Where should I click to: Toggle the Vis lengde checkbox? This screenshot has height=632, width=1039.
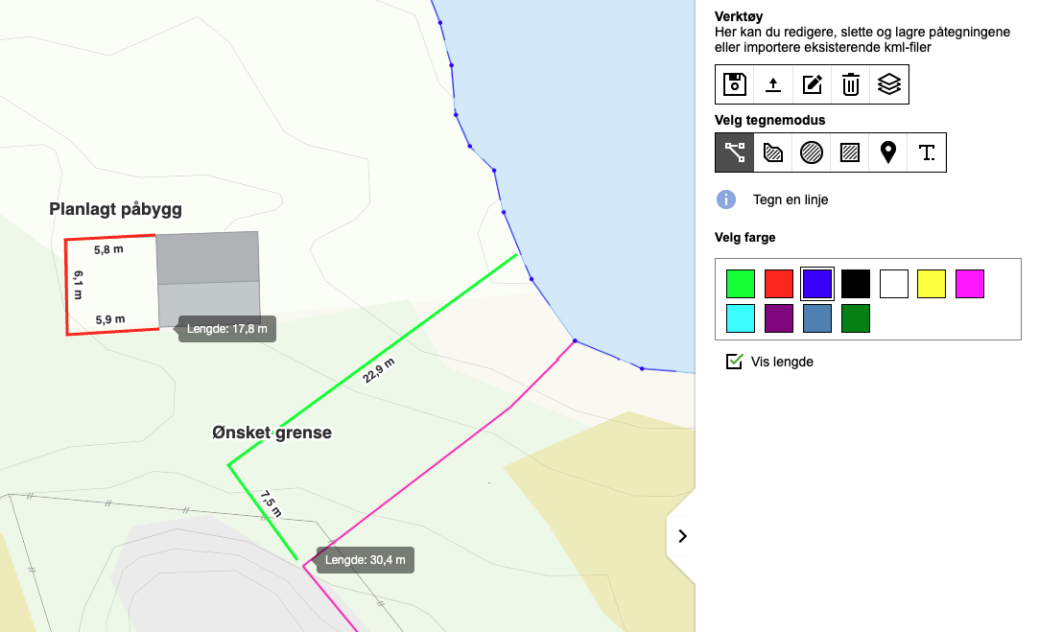735,362
